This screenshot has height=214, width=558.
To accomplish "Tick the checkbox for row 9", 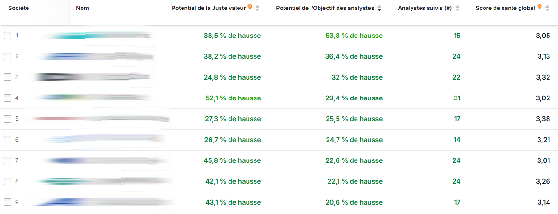I will click(8, 202).
